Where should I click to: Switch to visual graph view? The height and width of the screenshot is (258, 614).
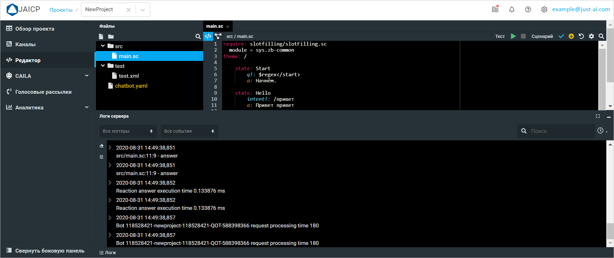tap(218, 36)
